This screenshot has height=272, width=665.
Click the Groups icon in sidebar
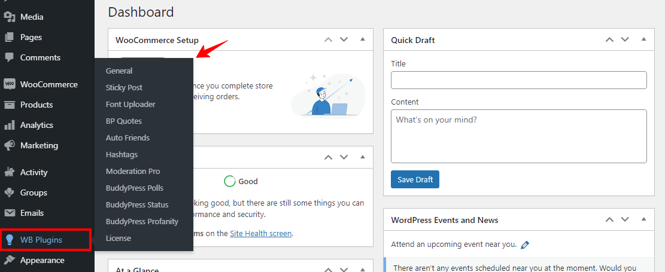tap(10, 192)
